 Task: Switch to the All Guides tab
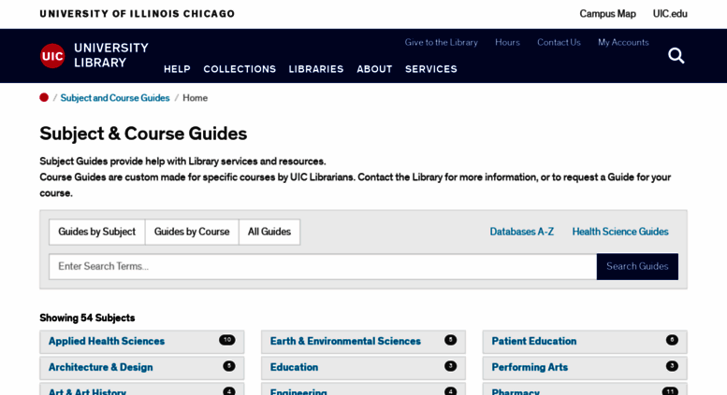269,232
